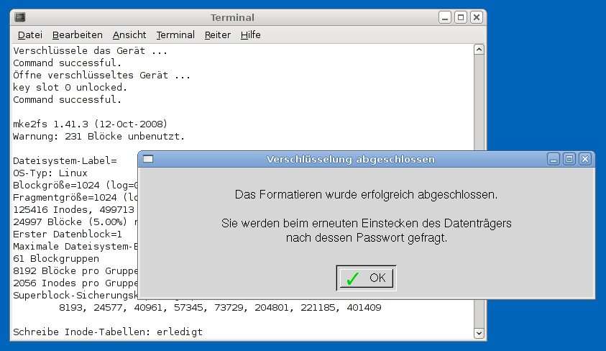
Task: Click the Terminal window icon in title bar
Action: pyautogui.click(x=20, y=17)
